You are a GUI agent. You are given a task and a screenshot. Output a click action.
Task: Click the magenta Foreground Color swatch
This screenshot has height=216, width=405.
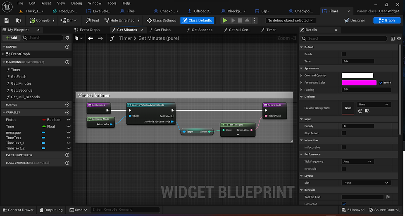pyautogui.click(x=359, y=83)
